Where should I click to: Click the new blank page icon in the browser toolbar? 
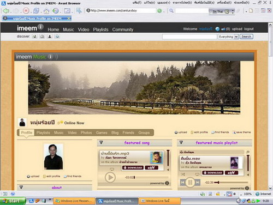coord(251,11)
